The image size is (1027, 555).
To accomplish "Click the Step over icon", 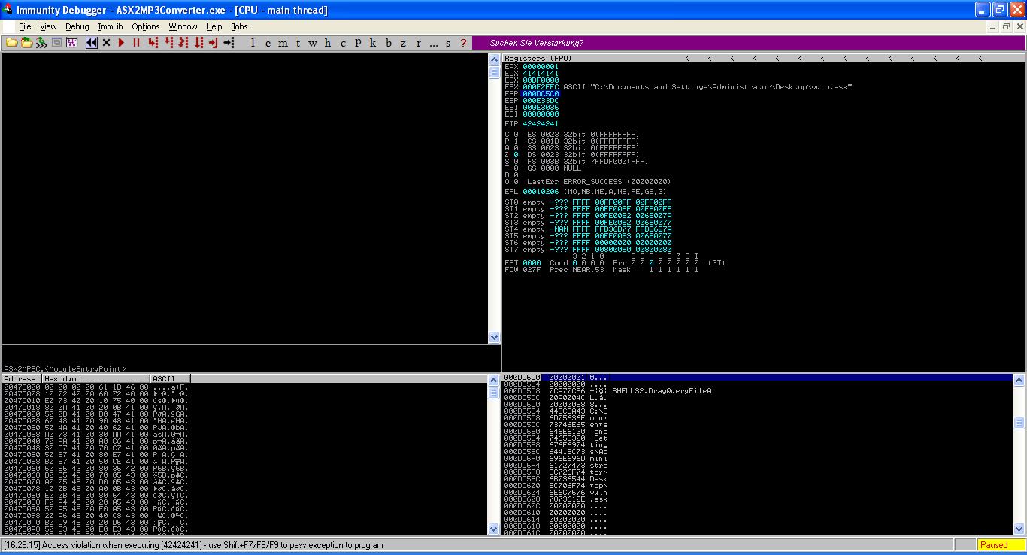I will 168,43.
